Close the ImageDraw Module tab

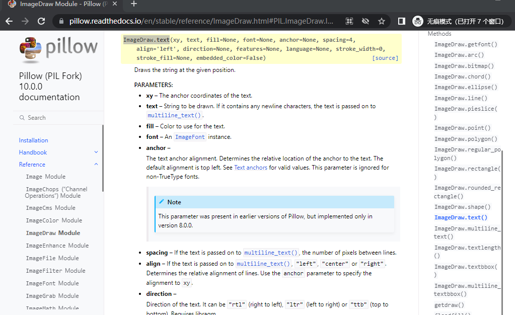click(115, 4)
